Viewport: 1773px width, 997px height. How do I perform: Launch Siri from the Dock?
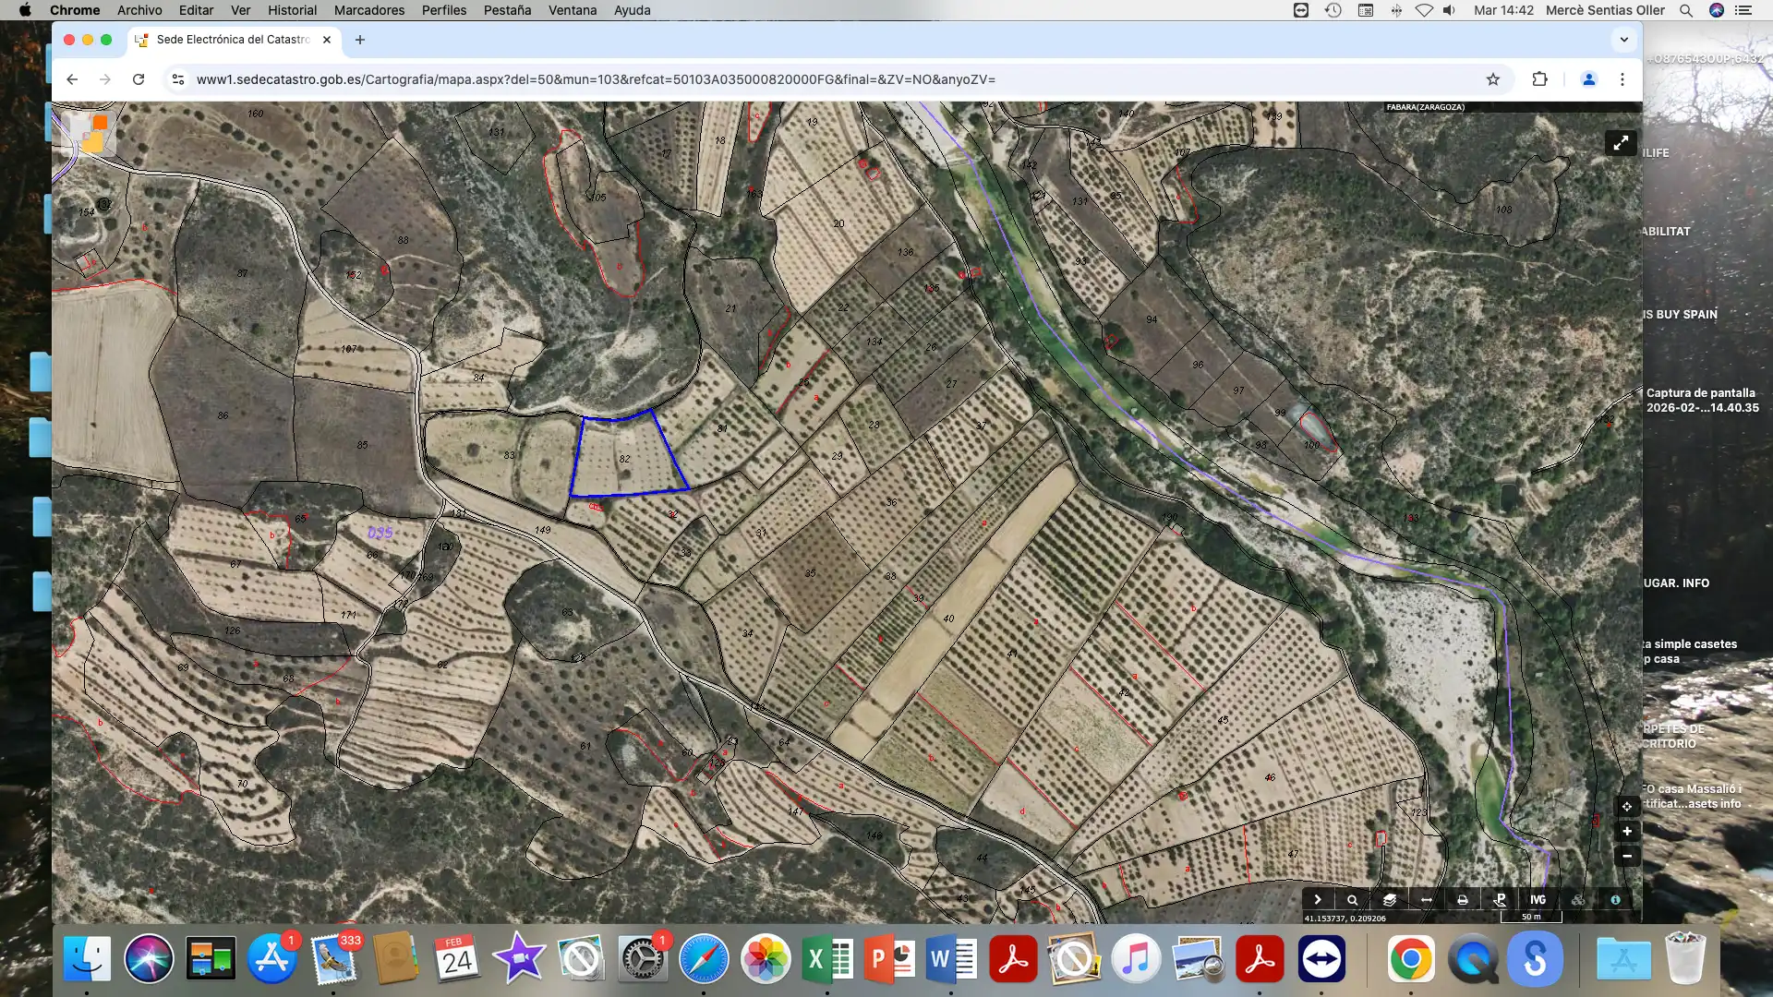coord(149,958)
